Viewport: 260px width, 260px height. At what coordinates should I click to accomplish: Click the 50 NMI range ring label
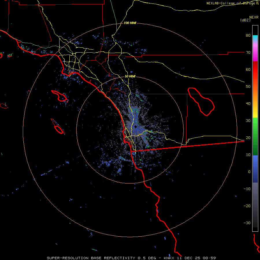tap(130, 77)
